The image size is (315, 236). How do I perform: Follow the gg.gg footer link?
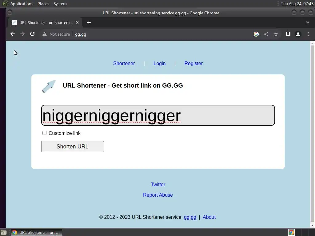pos(190,217)
